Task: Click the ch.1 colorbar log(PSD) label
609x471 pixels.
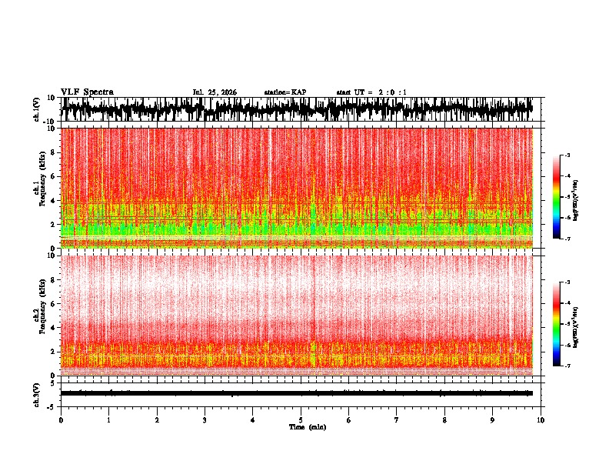Action: [x=575, y=201]
